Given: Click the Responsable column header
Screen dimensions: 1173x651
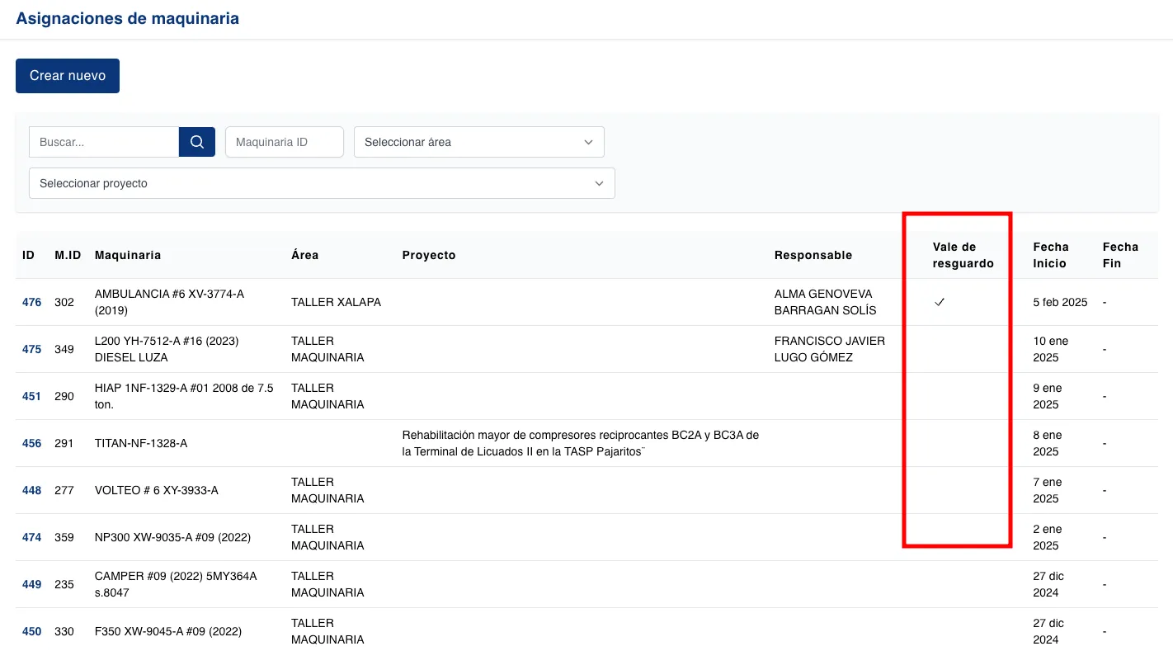Looking at the screenshot, I should [813, 255].
